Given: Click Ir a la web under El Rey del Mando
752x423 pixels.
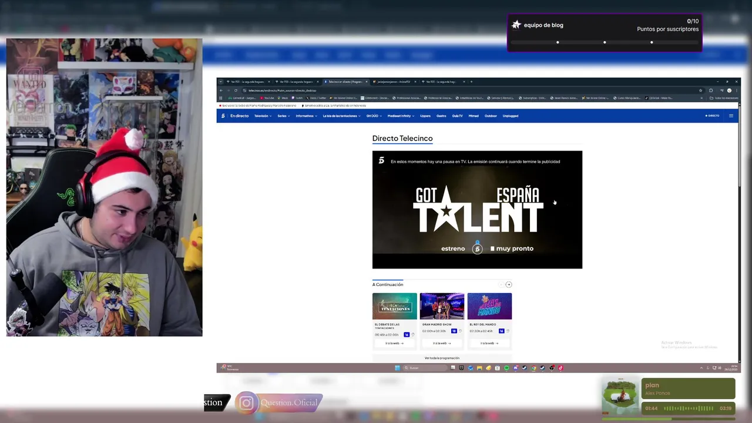Looking at the screenshot, I should pyautogui.click(x=489, y=343).
